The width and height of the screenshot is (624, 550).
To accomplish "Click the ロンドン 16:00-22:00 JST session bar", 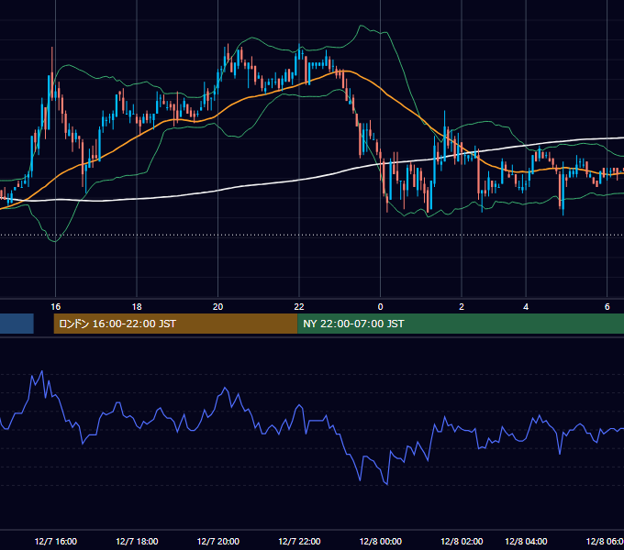I will tap(175, 324).
